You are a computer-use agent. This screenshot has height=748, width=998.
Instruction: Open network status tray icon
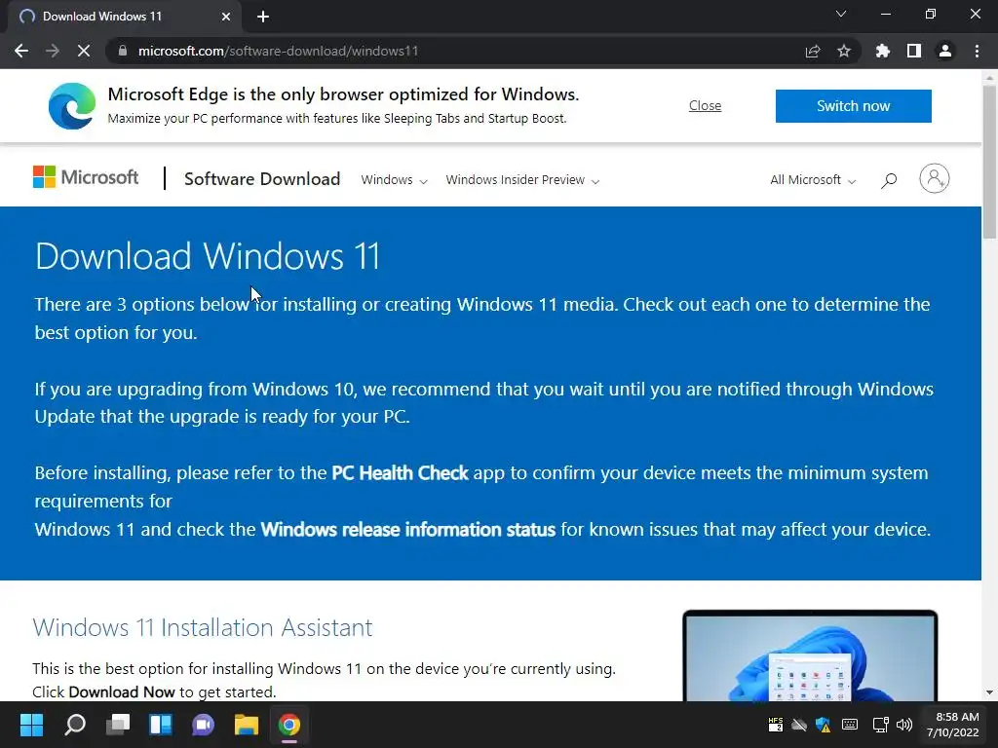point(880,725)
